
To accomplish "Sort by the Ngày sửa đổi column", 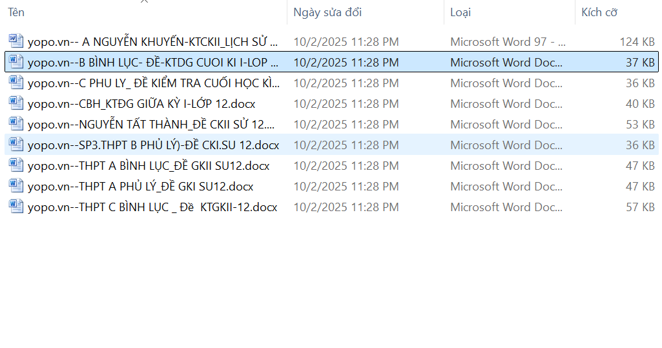I will click(327, 12).
